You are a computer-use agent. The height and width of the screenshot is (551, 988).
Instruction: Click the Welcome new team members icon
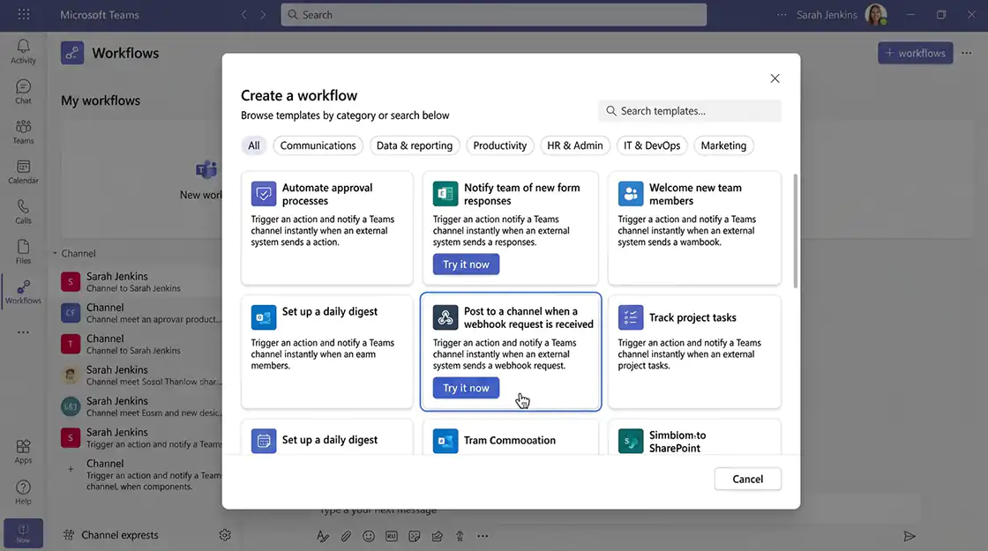(631, 194)
